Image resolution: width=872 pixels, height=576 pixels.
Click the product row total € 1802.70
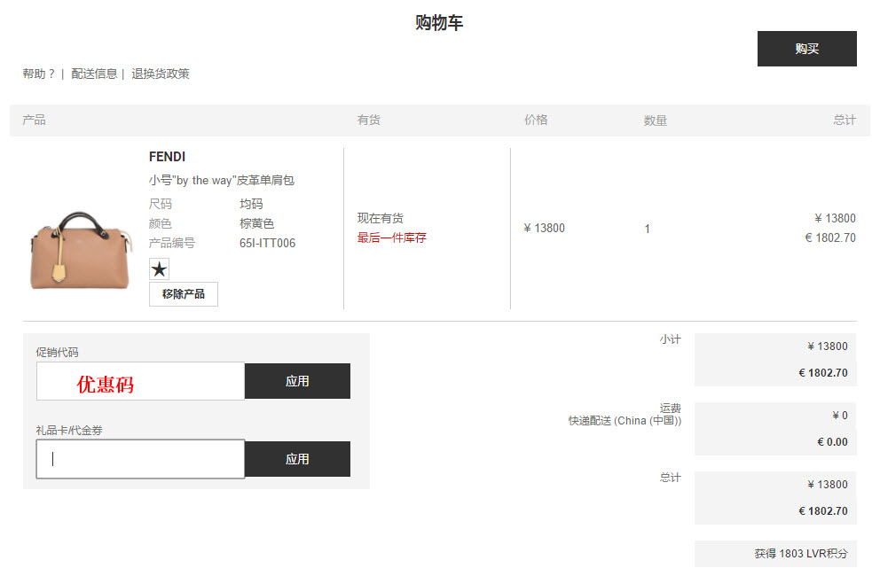[x=830, y=237]
